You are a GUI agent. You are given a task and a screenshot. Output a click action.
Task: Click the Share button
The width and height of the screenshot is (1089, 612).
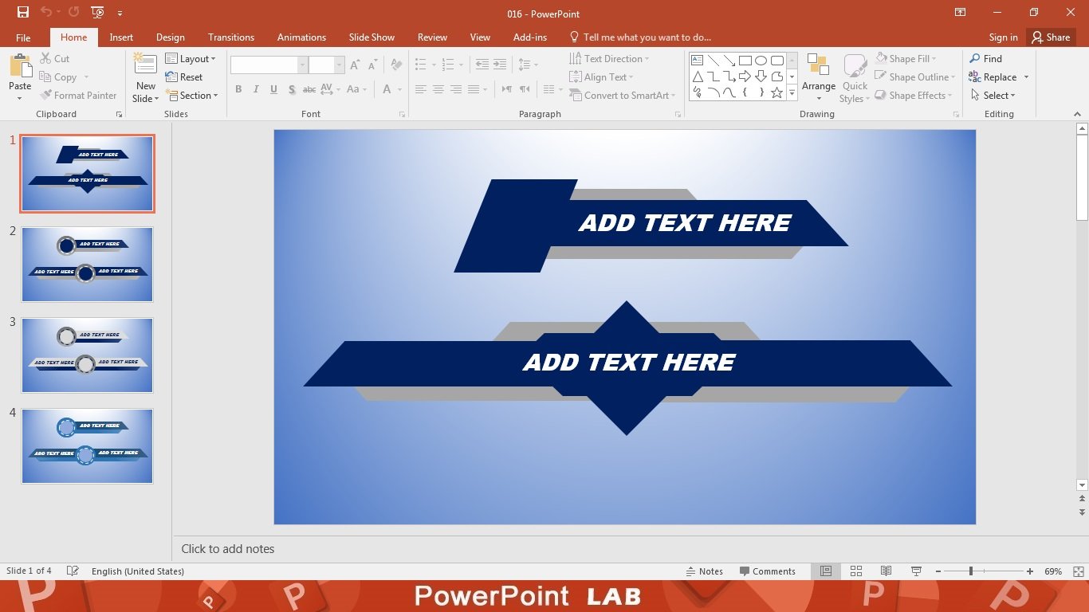(1051, 37)
